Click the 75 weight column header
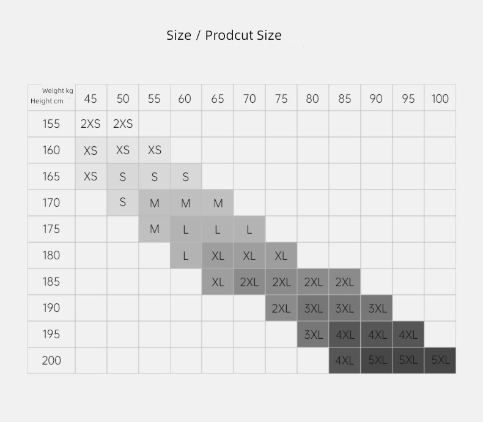 [281, 98]
